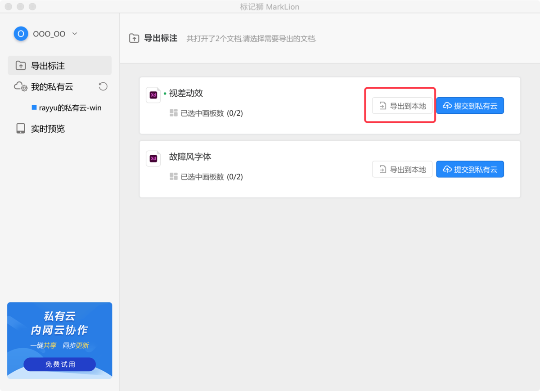
Task: Click the XD file icon for 故障风字体
Action: [x=153, y=158]
